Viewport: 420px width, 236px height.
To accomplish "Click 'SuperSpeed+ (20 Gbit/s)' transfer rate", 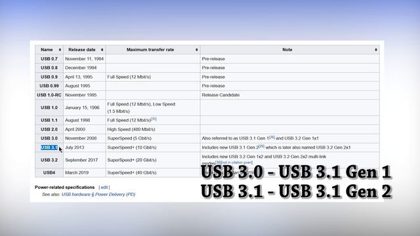I will pyautogui.click(x=132, y=160).
